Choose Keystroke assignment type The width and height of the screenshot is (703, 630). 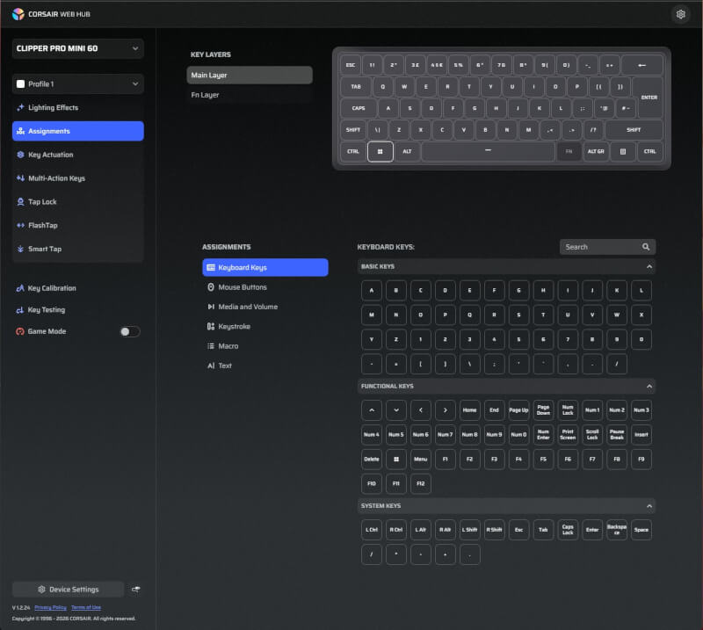[x=265, y=327]
